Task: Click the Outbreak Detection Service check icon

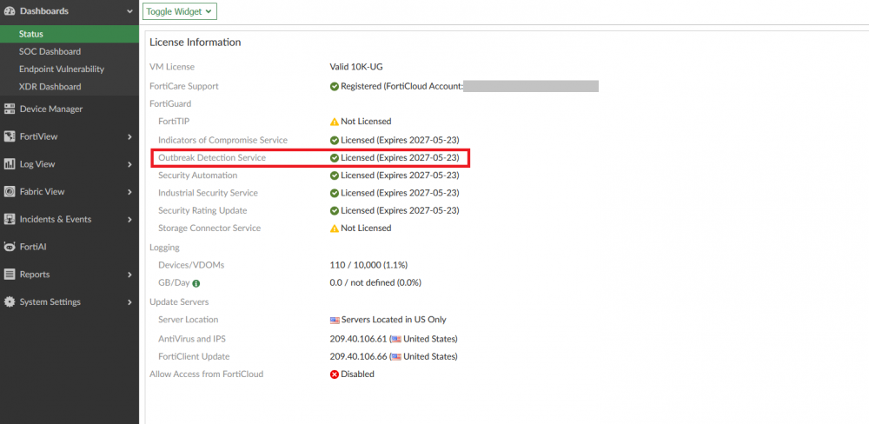Action: pyautogui.click(x=335, y=158)
